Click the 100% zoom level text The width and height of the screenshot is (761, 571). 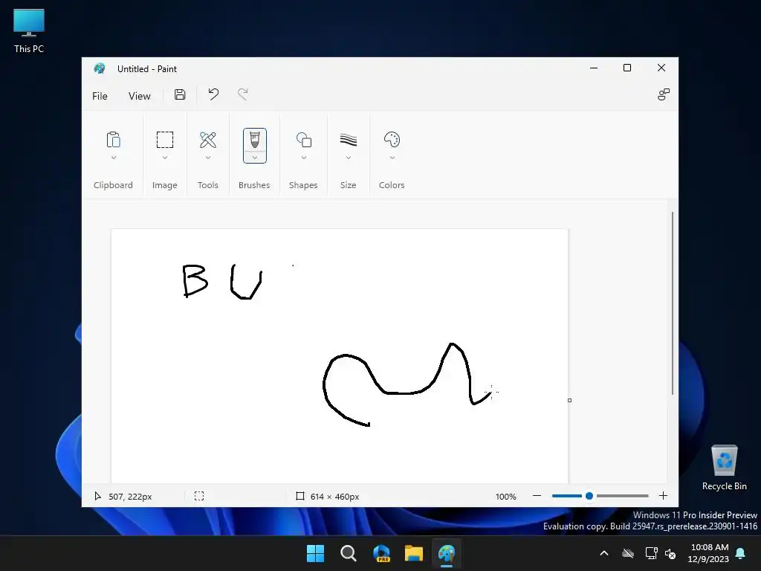pyautogui.click(x=505, y=496)
